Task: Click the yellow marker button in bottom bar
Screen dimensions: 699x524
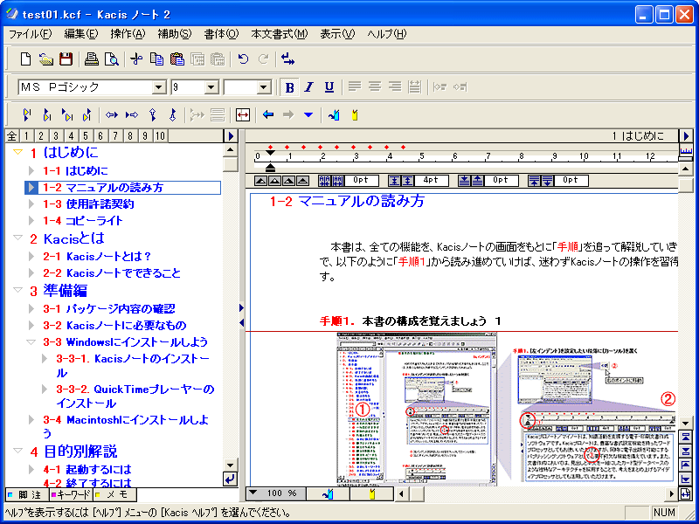Action: click(372, 493)
